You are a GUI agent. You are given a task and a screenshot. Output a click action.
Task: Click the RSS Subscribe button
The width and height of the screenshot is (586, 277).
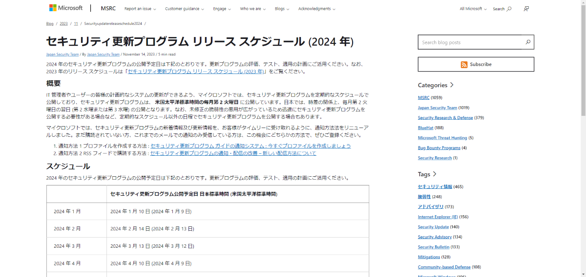pos(476,64)
